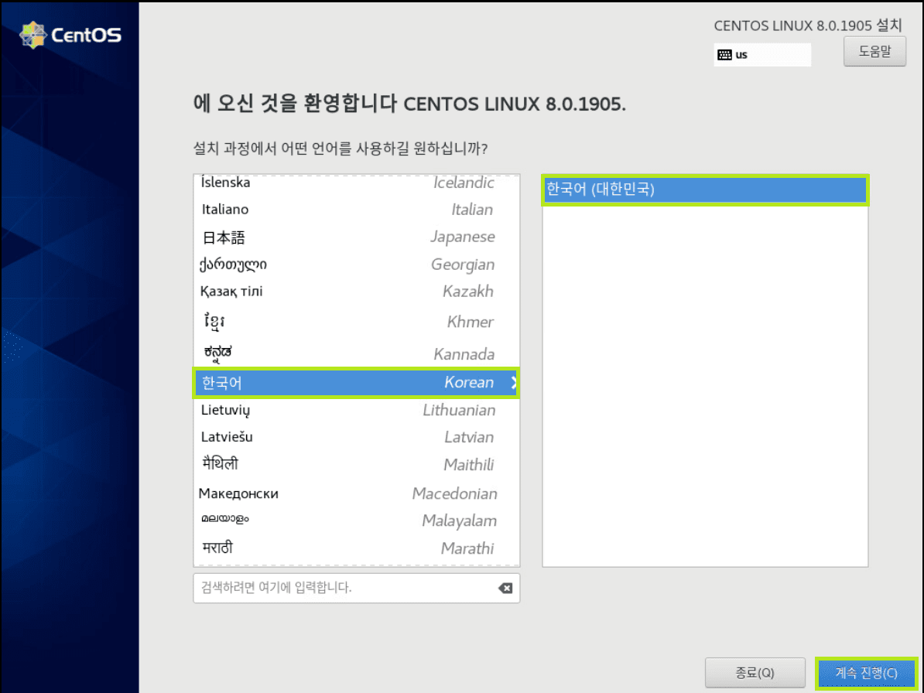
Task: Click the keyboard layout indicator showing 'us'
Action: [x=762, y=54]
